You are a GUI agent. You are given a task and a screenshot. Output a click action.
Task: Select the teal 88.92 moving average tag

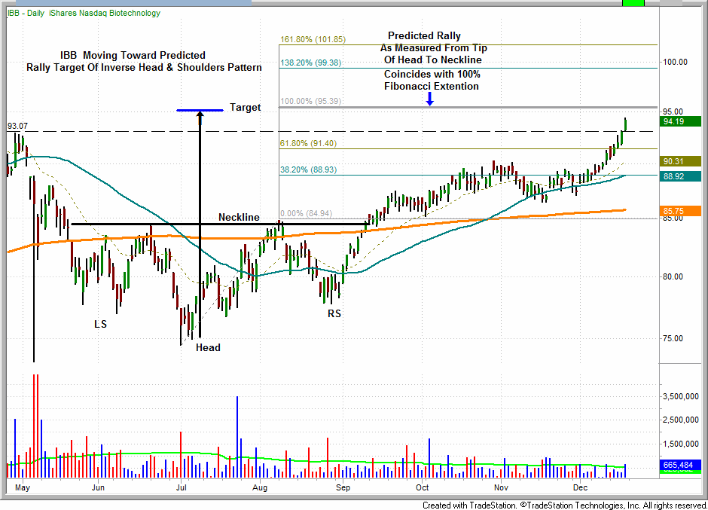[x=680, y=176]
